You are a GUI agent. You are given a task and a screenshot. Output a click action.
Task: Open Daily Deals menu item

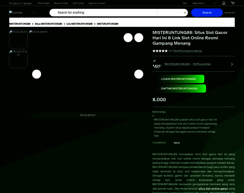pos(44,3)
